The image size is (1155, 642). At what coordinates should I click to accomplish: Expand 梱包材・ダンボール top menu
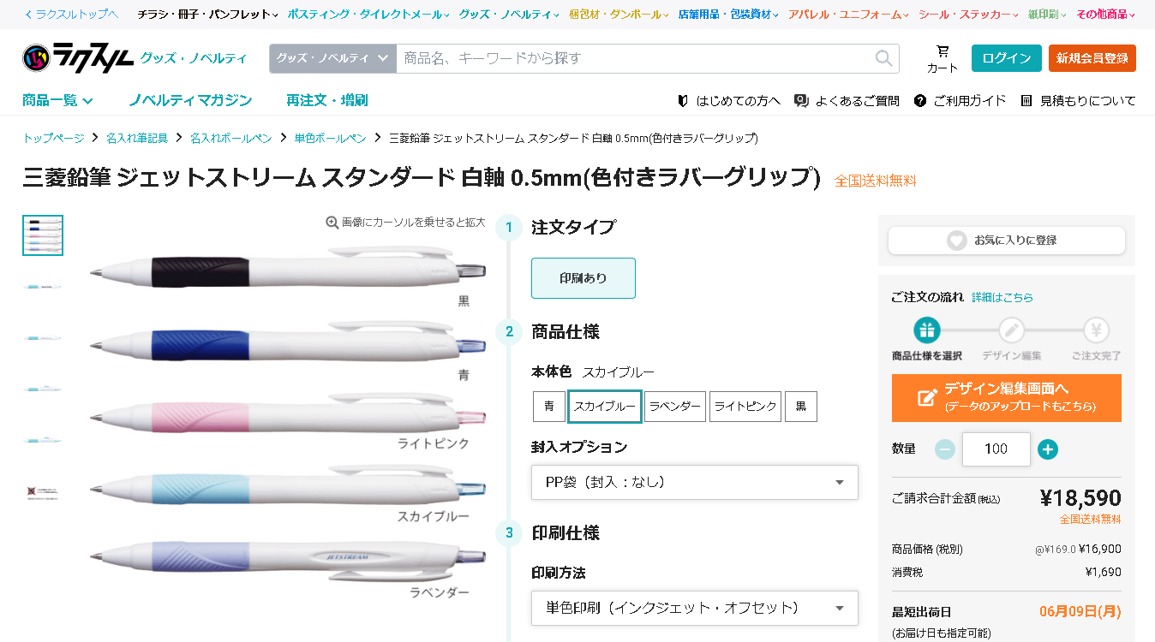619,15
